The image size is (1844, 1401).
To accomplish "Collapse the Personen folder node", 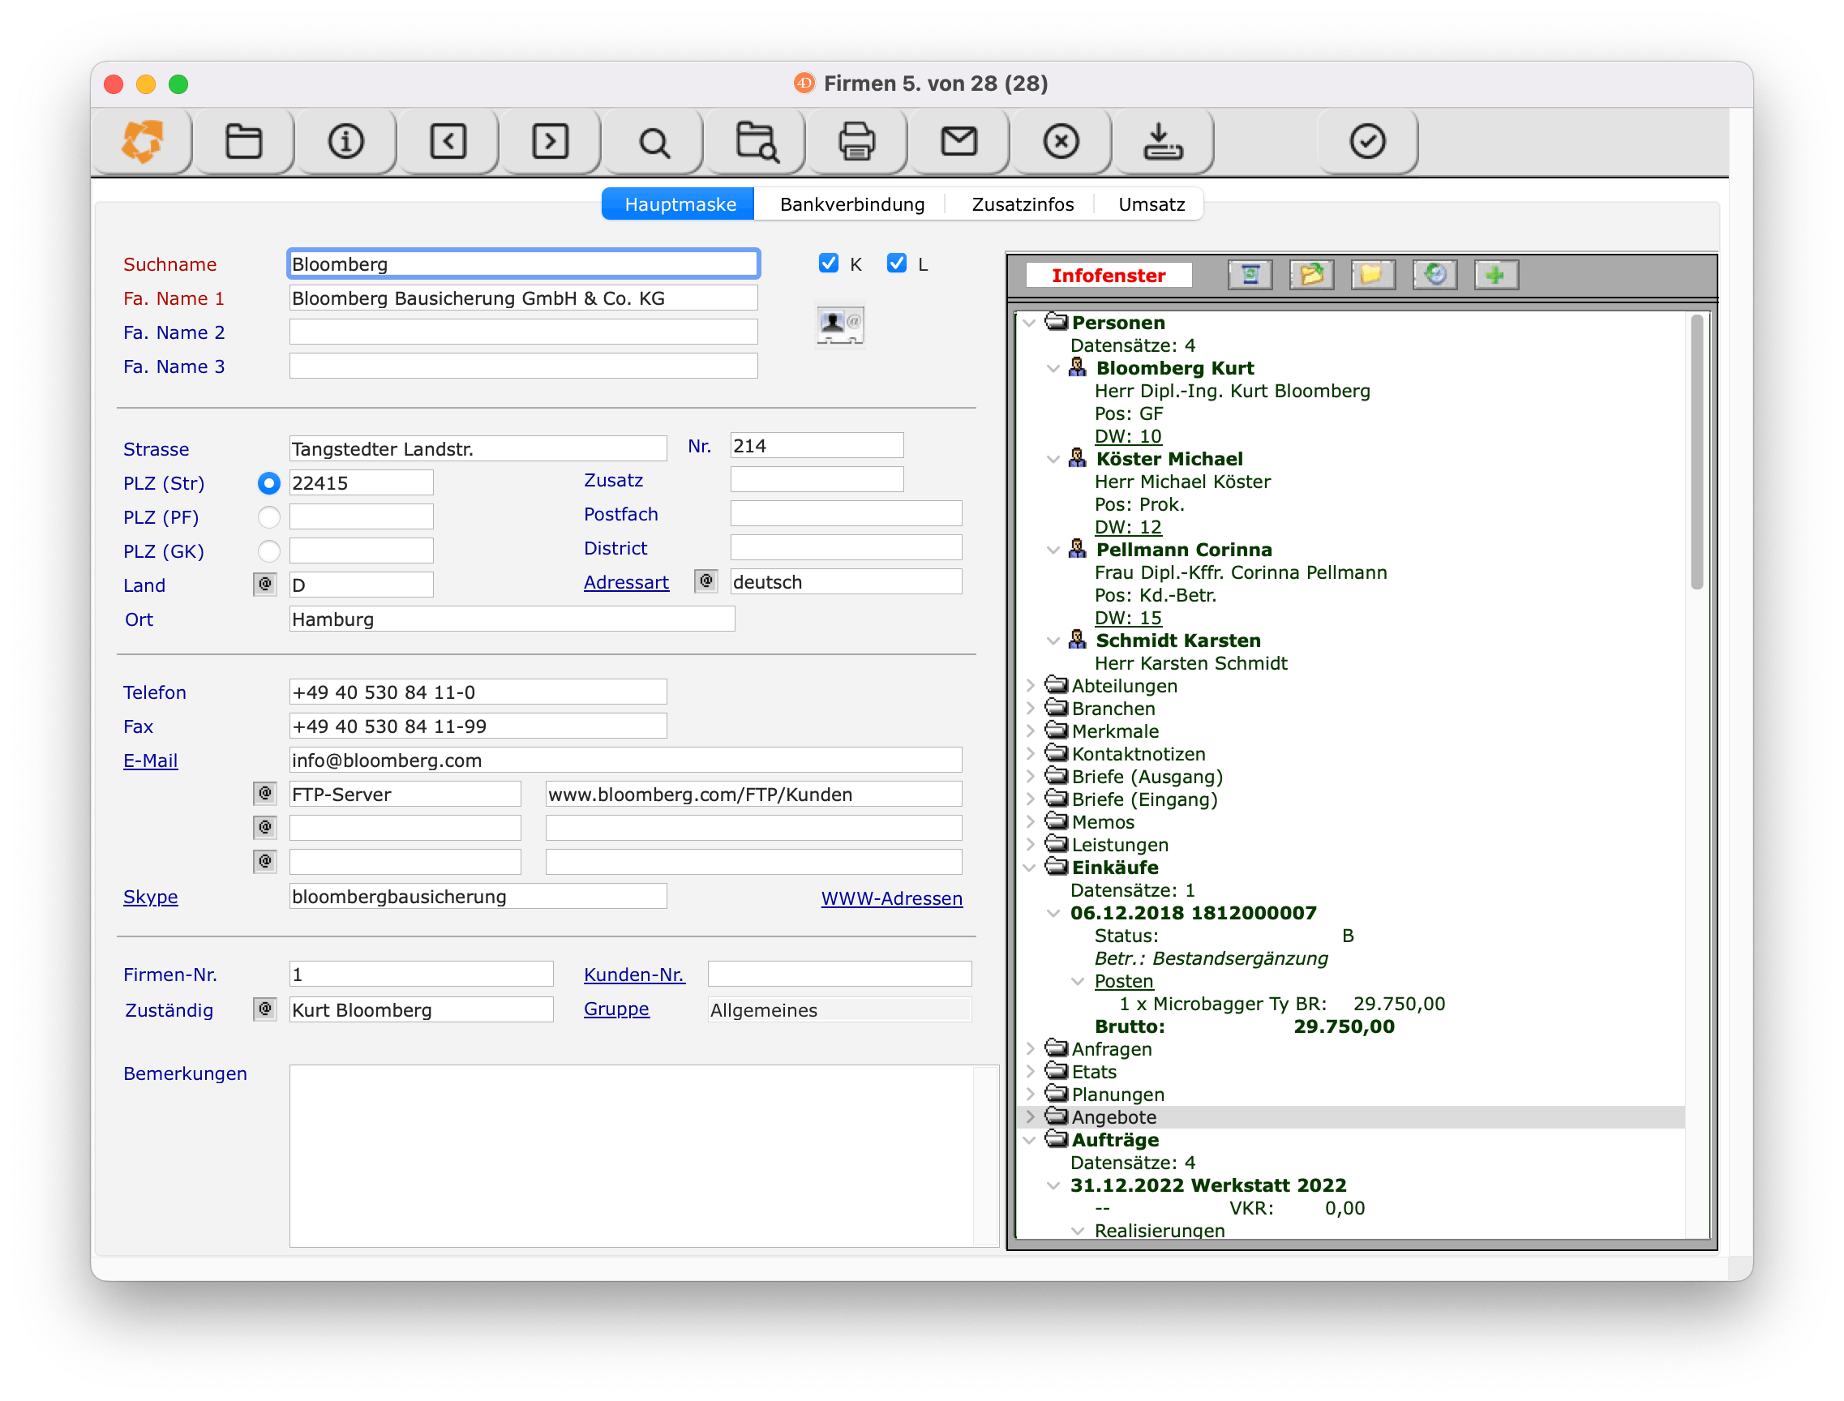I will tap(1031, 323).
